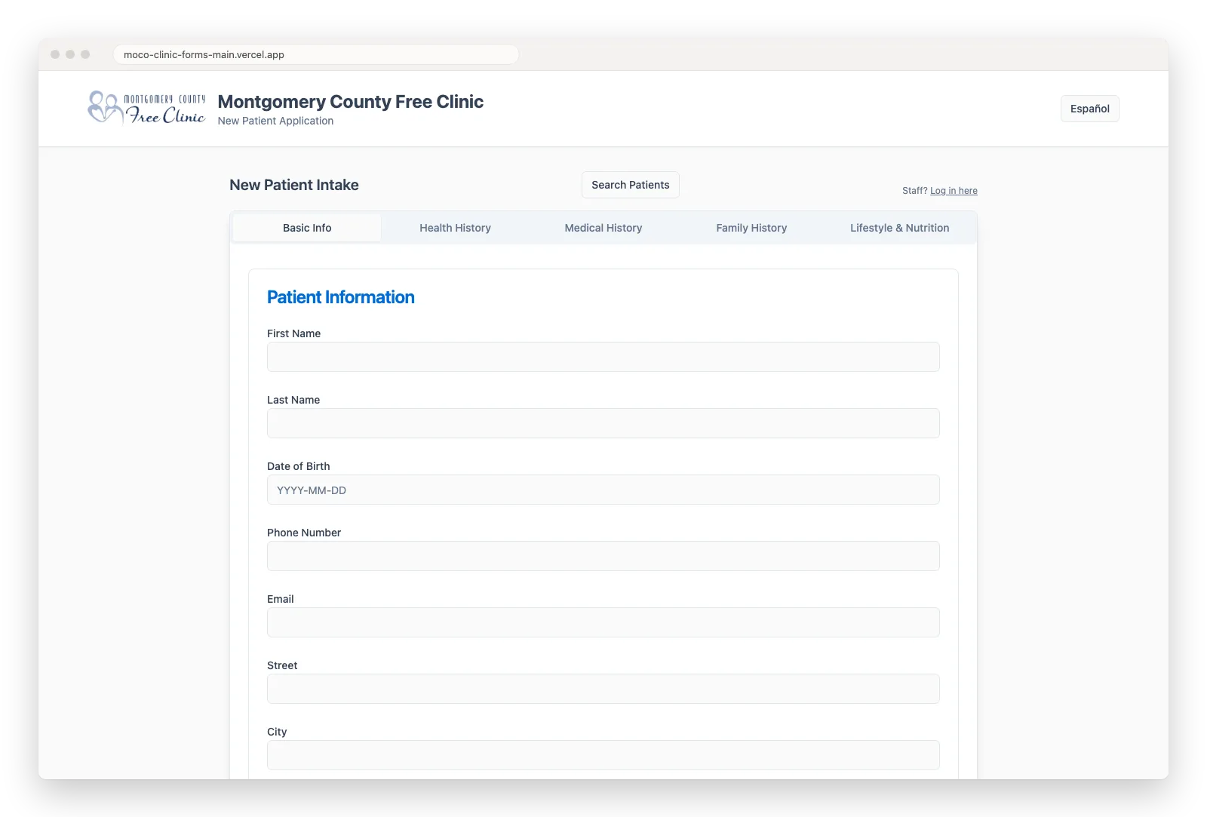Click the Montgomery County Free Clinic title
Image resolution: width=1207 pixels, height=817 pixels.
[350, 102]
